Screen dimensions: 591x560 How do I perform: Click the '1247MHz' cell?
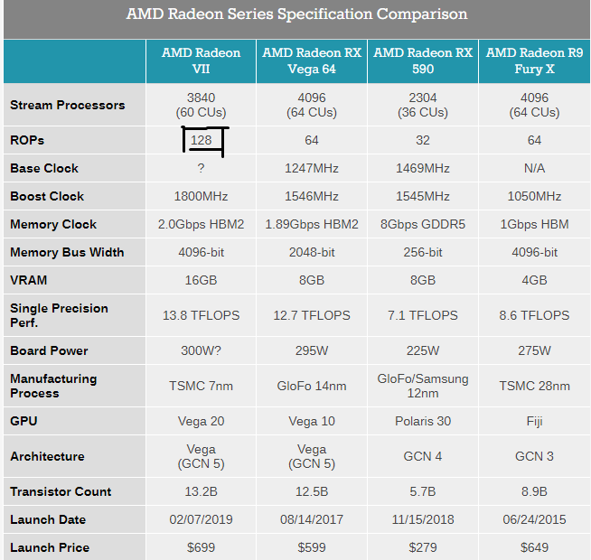[x=312, y=168]
